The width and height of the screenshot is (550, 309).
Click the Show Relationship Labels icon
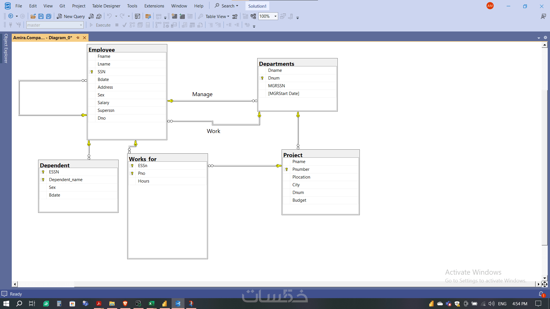(235, 16)
